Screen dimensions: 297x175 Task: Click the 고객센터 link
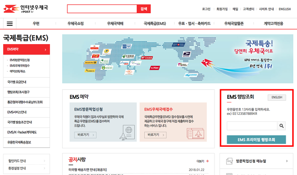point(248,9)
